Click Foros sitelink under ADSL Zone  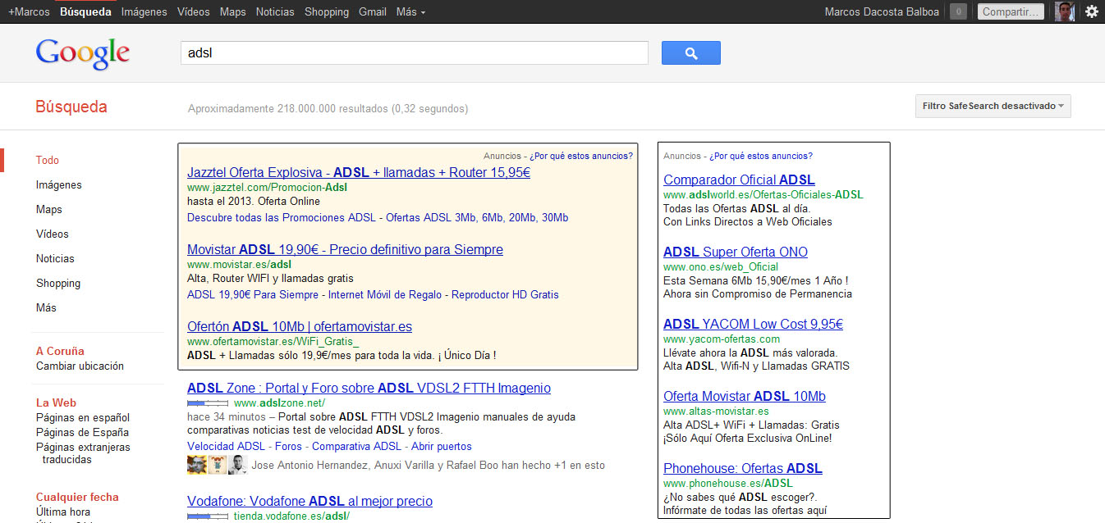pos(288,446)
